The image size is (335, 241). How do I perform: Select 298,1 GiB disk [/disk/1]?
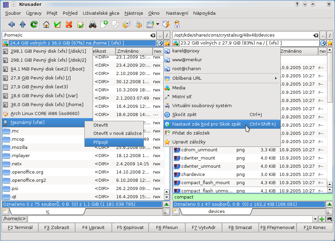(x=47, y=51)
